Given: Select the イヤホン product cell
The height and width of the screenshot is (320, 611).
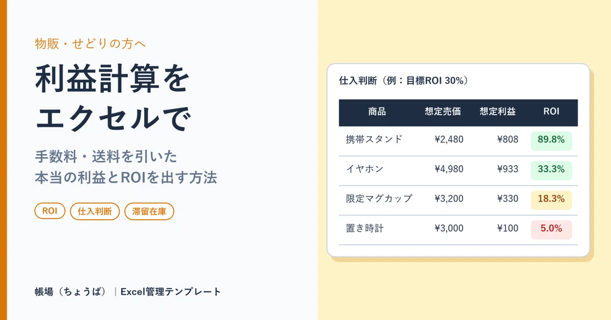Looking at the screenshot, I should point(364,170).
